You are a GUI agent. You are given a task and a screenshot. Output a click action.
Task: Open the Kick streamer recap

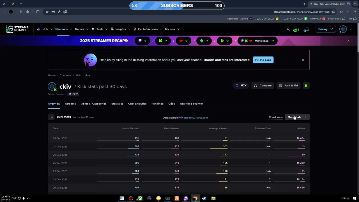[163, 41]
